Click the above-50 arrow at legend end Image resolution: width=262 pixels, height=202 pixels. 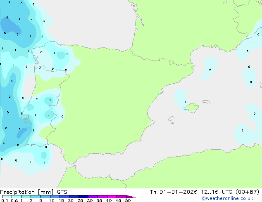pos(131,197)
